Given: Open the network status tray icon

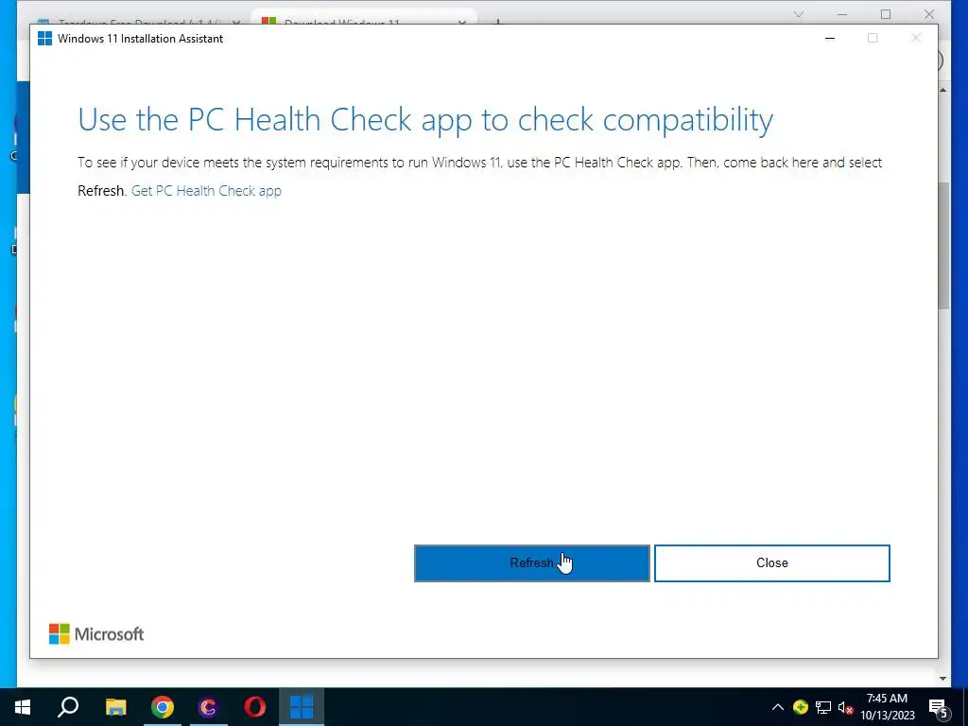Looking at the screenshot, I should coord(823,707).
